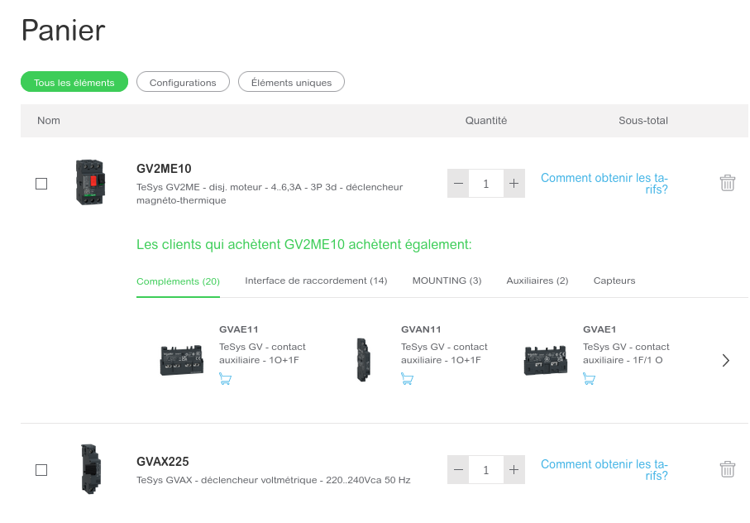
Task: Decrease GV2ME10 quantity with minus icon
Action: pos(458,183)
